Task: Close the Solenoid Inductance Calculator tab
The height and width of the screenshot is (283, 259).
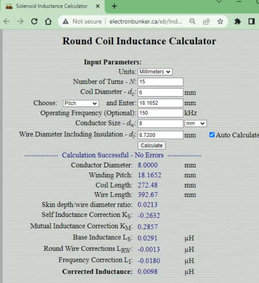Action: pos(98,6)
